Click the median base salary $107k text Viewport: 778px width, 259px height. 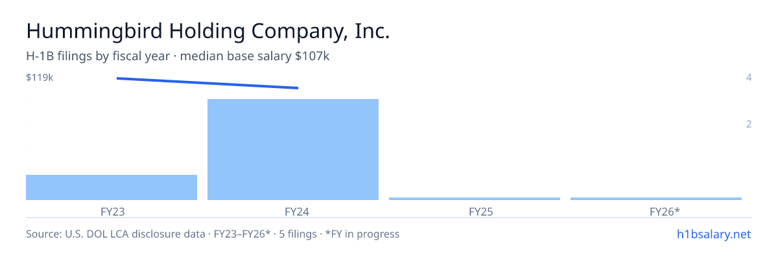[x=255, y=56]
